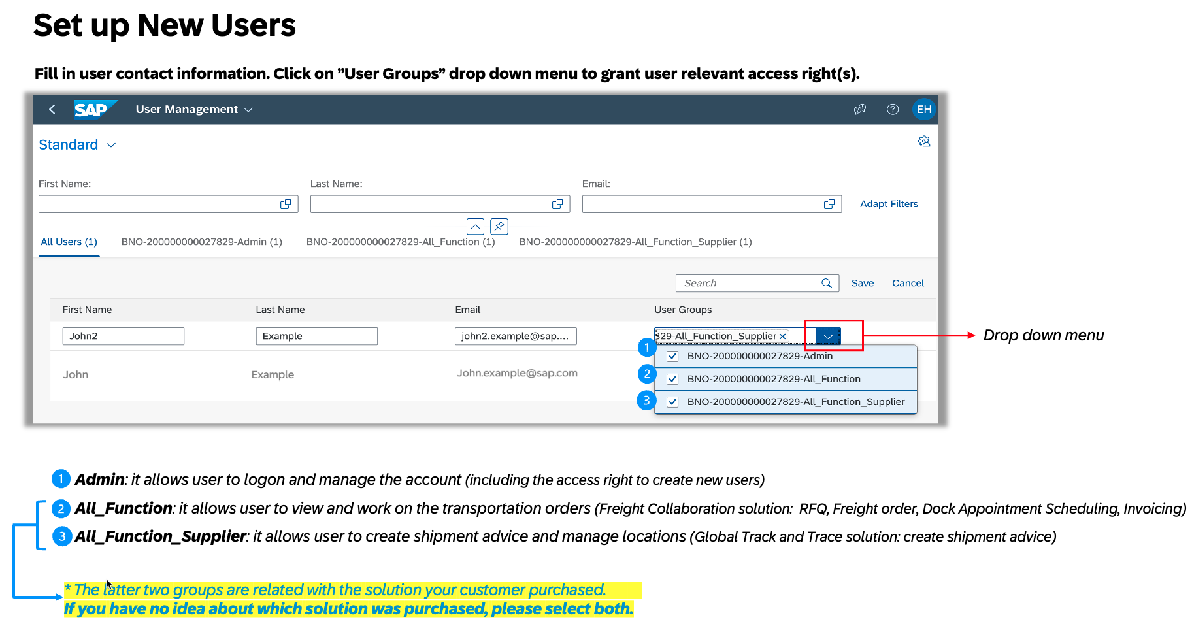Switch to All_Function_Supplier (1) tab
The image size is (1192, 624).
pos(635,242)
